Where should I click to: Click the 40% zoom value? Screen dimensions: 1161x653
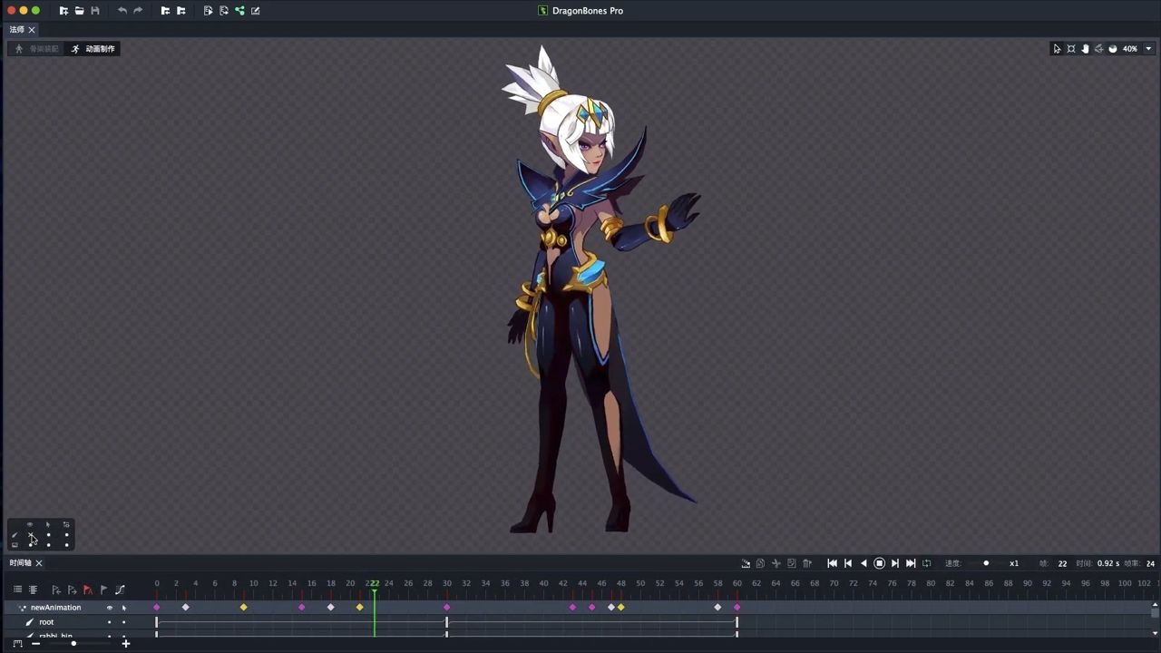coord(1130,49)
